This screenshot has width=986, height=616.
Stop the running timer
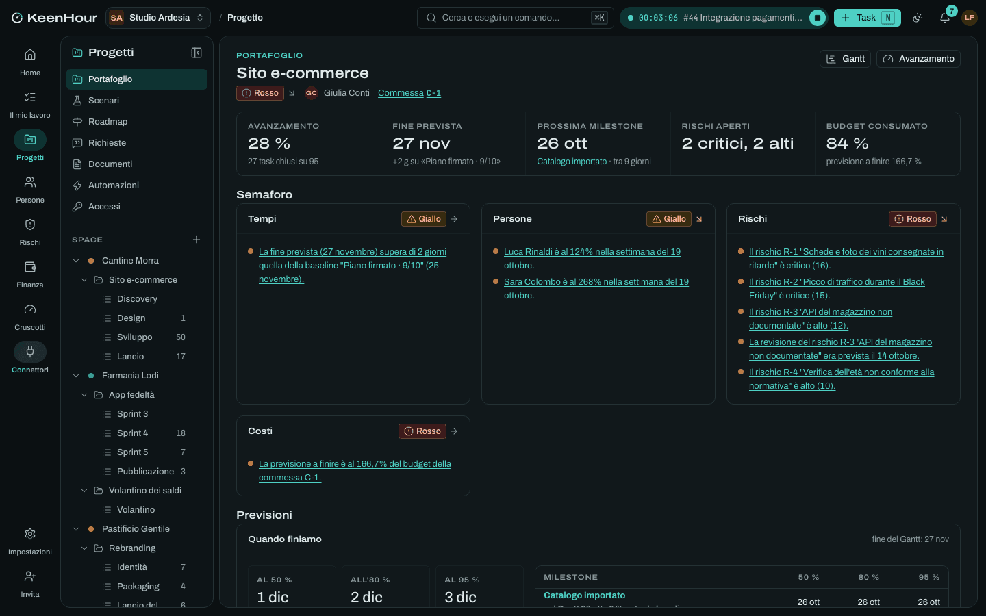pos(818,18)
